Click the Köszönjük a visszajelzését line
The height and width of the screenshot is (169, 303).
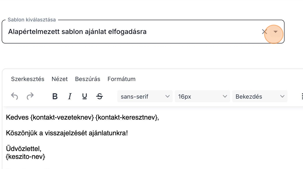pos(67,133)
